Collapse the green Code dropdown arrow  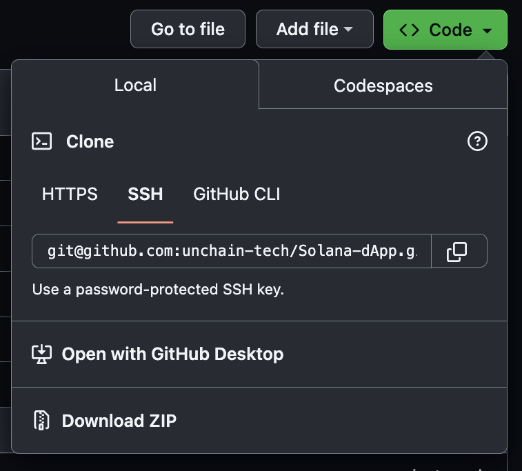pyautogui.click(x=487, y=31)
